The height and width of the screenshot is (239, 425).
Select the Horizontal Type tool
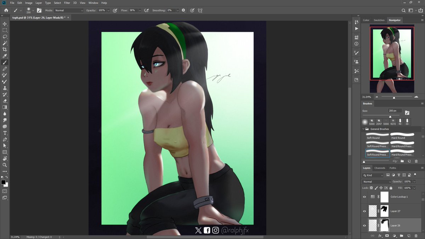pyautogui.click(x=5, y=133)
